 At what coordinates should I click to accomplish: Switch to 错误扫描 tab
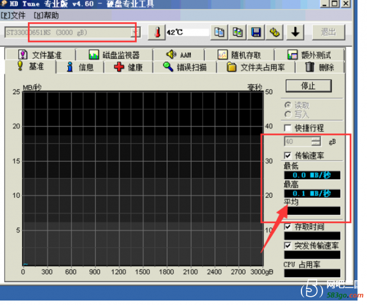tap(184, 67)
